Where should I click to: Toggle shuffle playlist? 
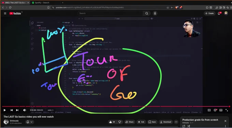tap(188, 126)
